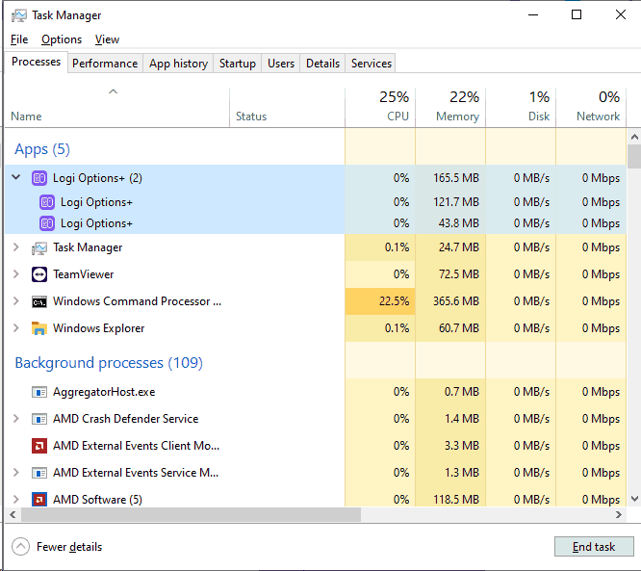Sort by the CPU column header

click(x=380, y=107)
